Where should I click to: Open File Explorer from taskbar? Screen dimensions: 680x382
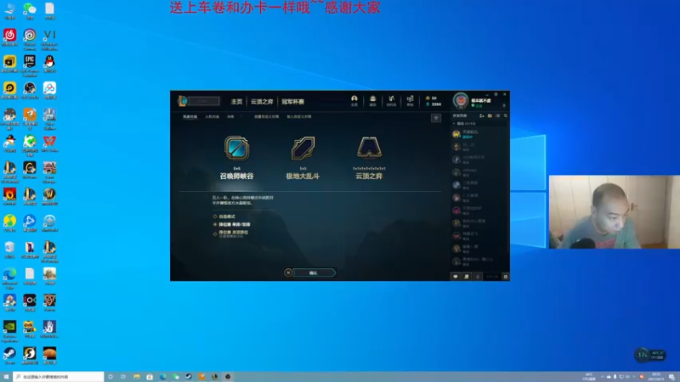pos(137,377)
